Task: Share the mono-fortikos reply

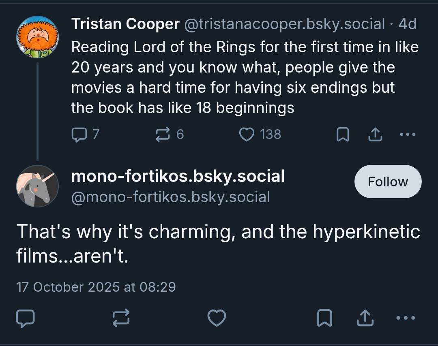Action: (365, 318)
